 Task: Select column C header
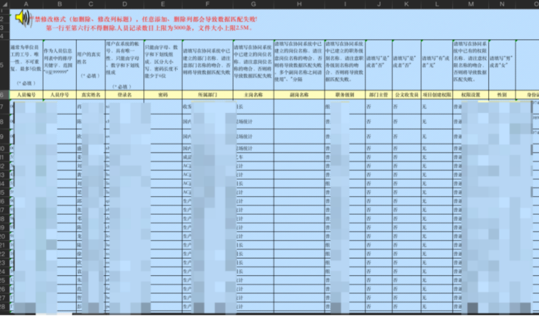pos(90,4)
